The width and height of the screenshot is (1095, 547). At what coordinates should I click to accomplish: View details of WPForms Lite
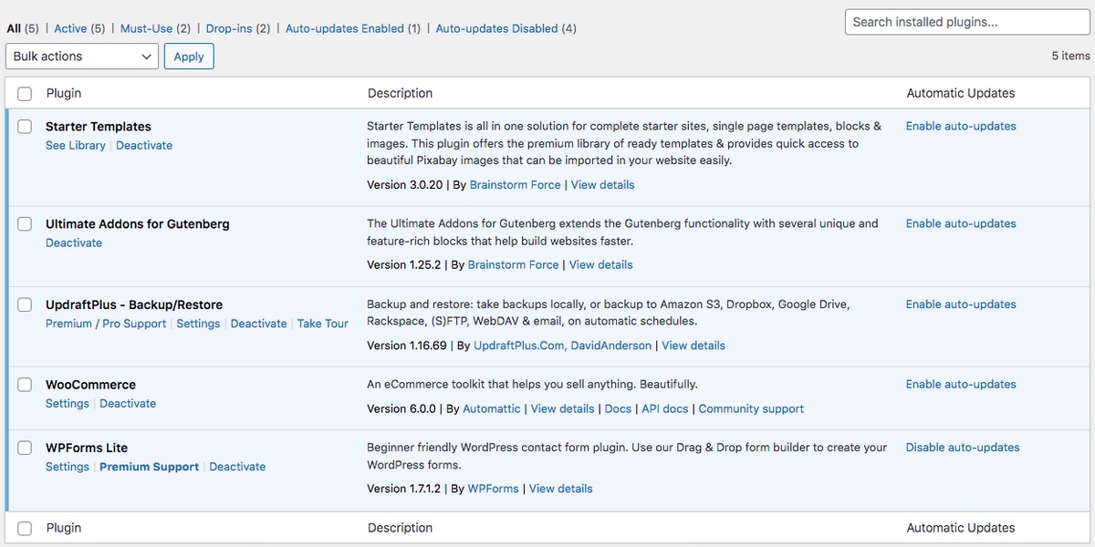pos(561,489)
